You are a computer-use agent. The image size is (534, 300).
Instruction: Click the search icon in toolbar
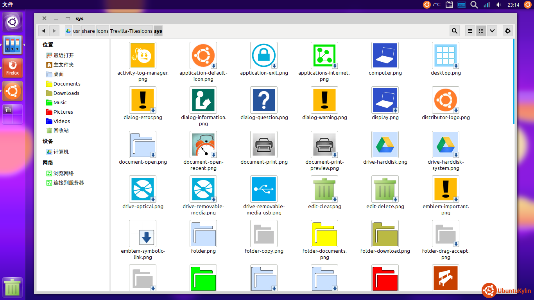[454, 31]
